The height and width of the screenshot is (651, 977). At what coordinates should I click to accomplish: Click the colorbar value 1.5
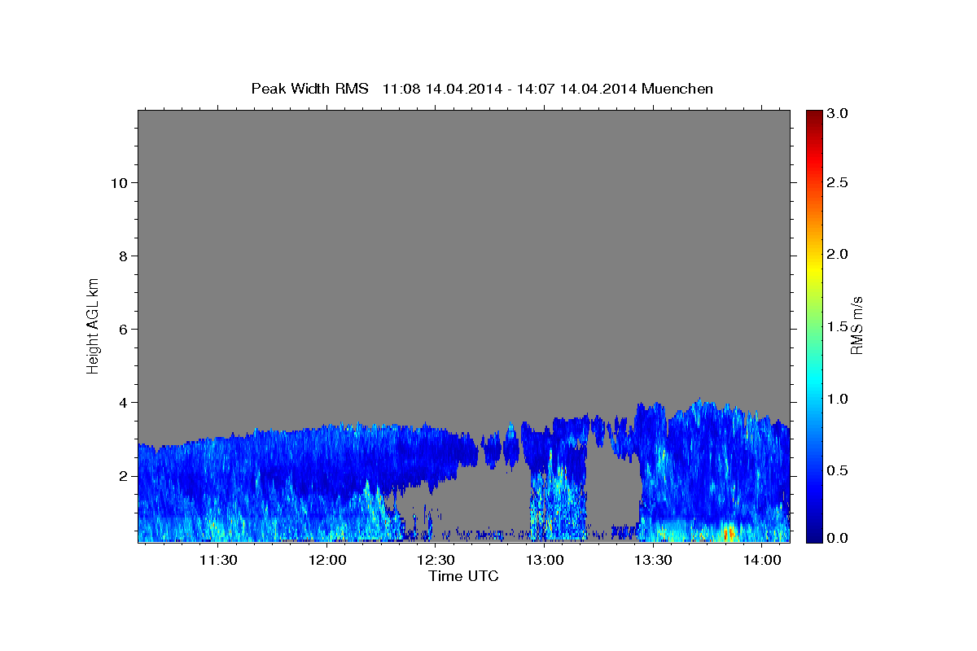click(836, 326)
